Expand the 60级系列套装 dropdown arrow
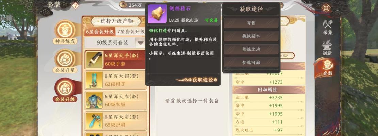 coord(140,43)
